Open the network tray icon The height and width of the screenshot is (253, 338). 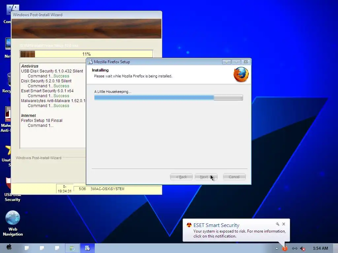point(295,248)
